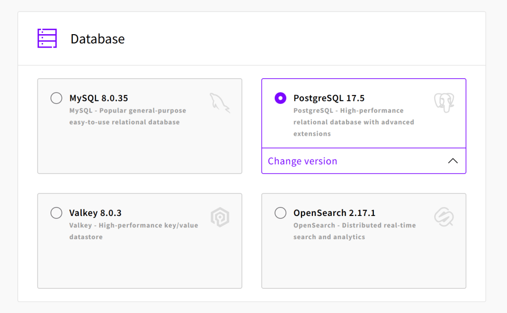The width and height of the screenshot is (507, 313).
Task: Click the Valkey hexagon logo icon
Action: [220, 217]
